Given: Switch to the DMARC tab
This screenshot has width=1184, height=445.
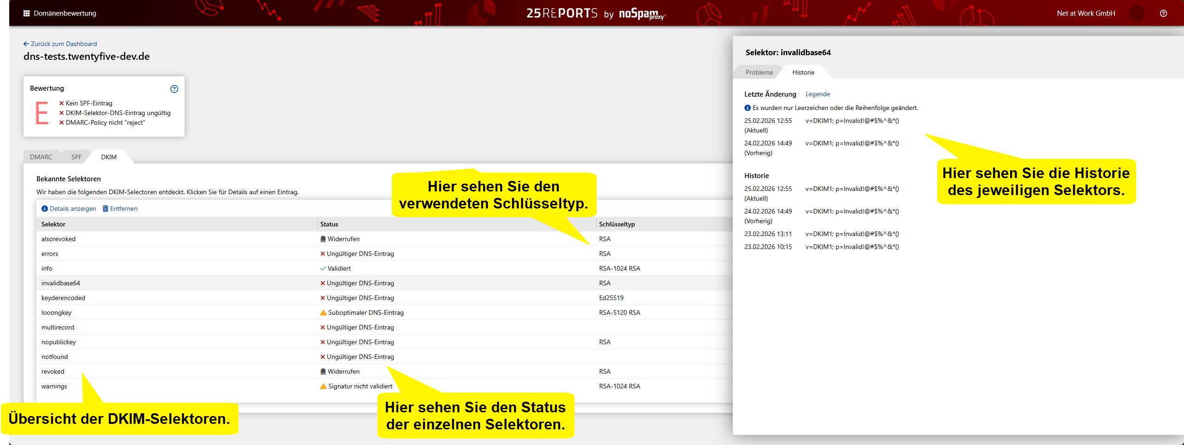Looking at the screenshot, I should click(x=41, y=157).
